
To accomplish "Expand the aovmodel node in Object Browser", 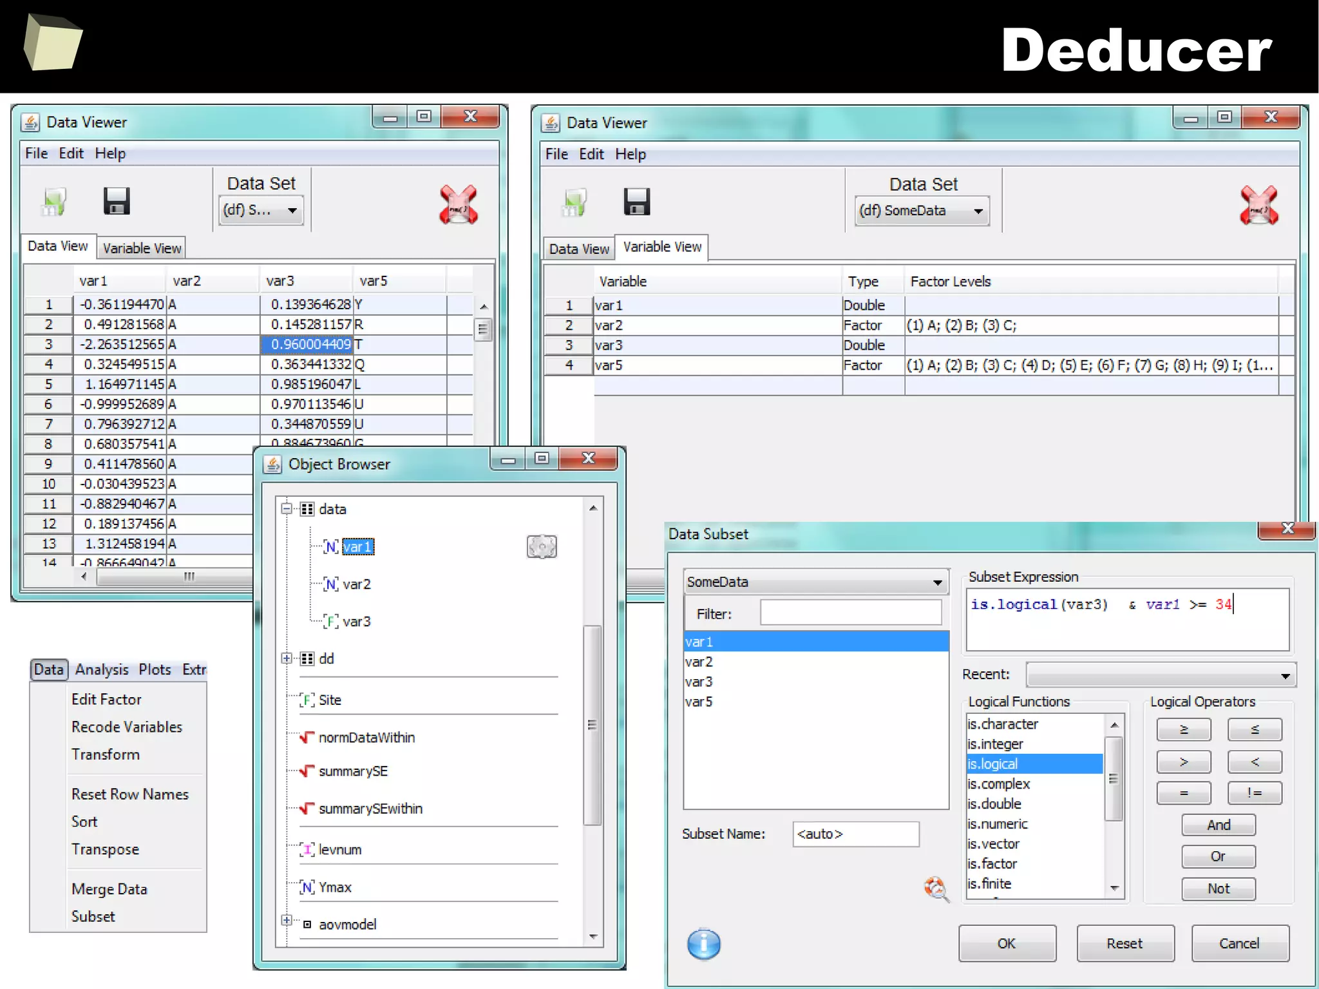I will click(x=287, y=920).
